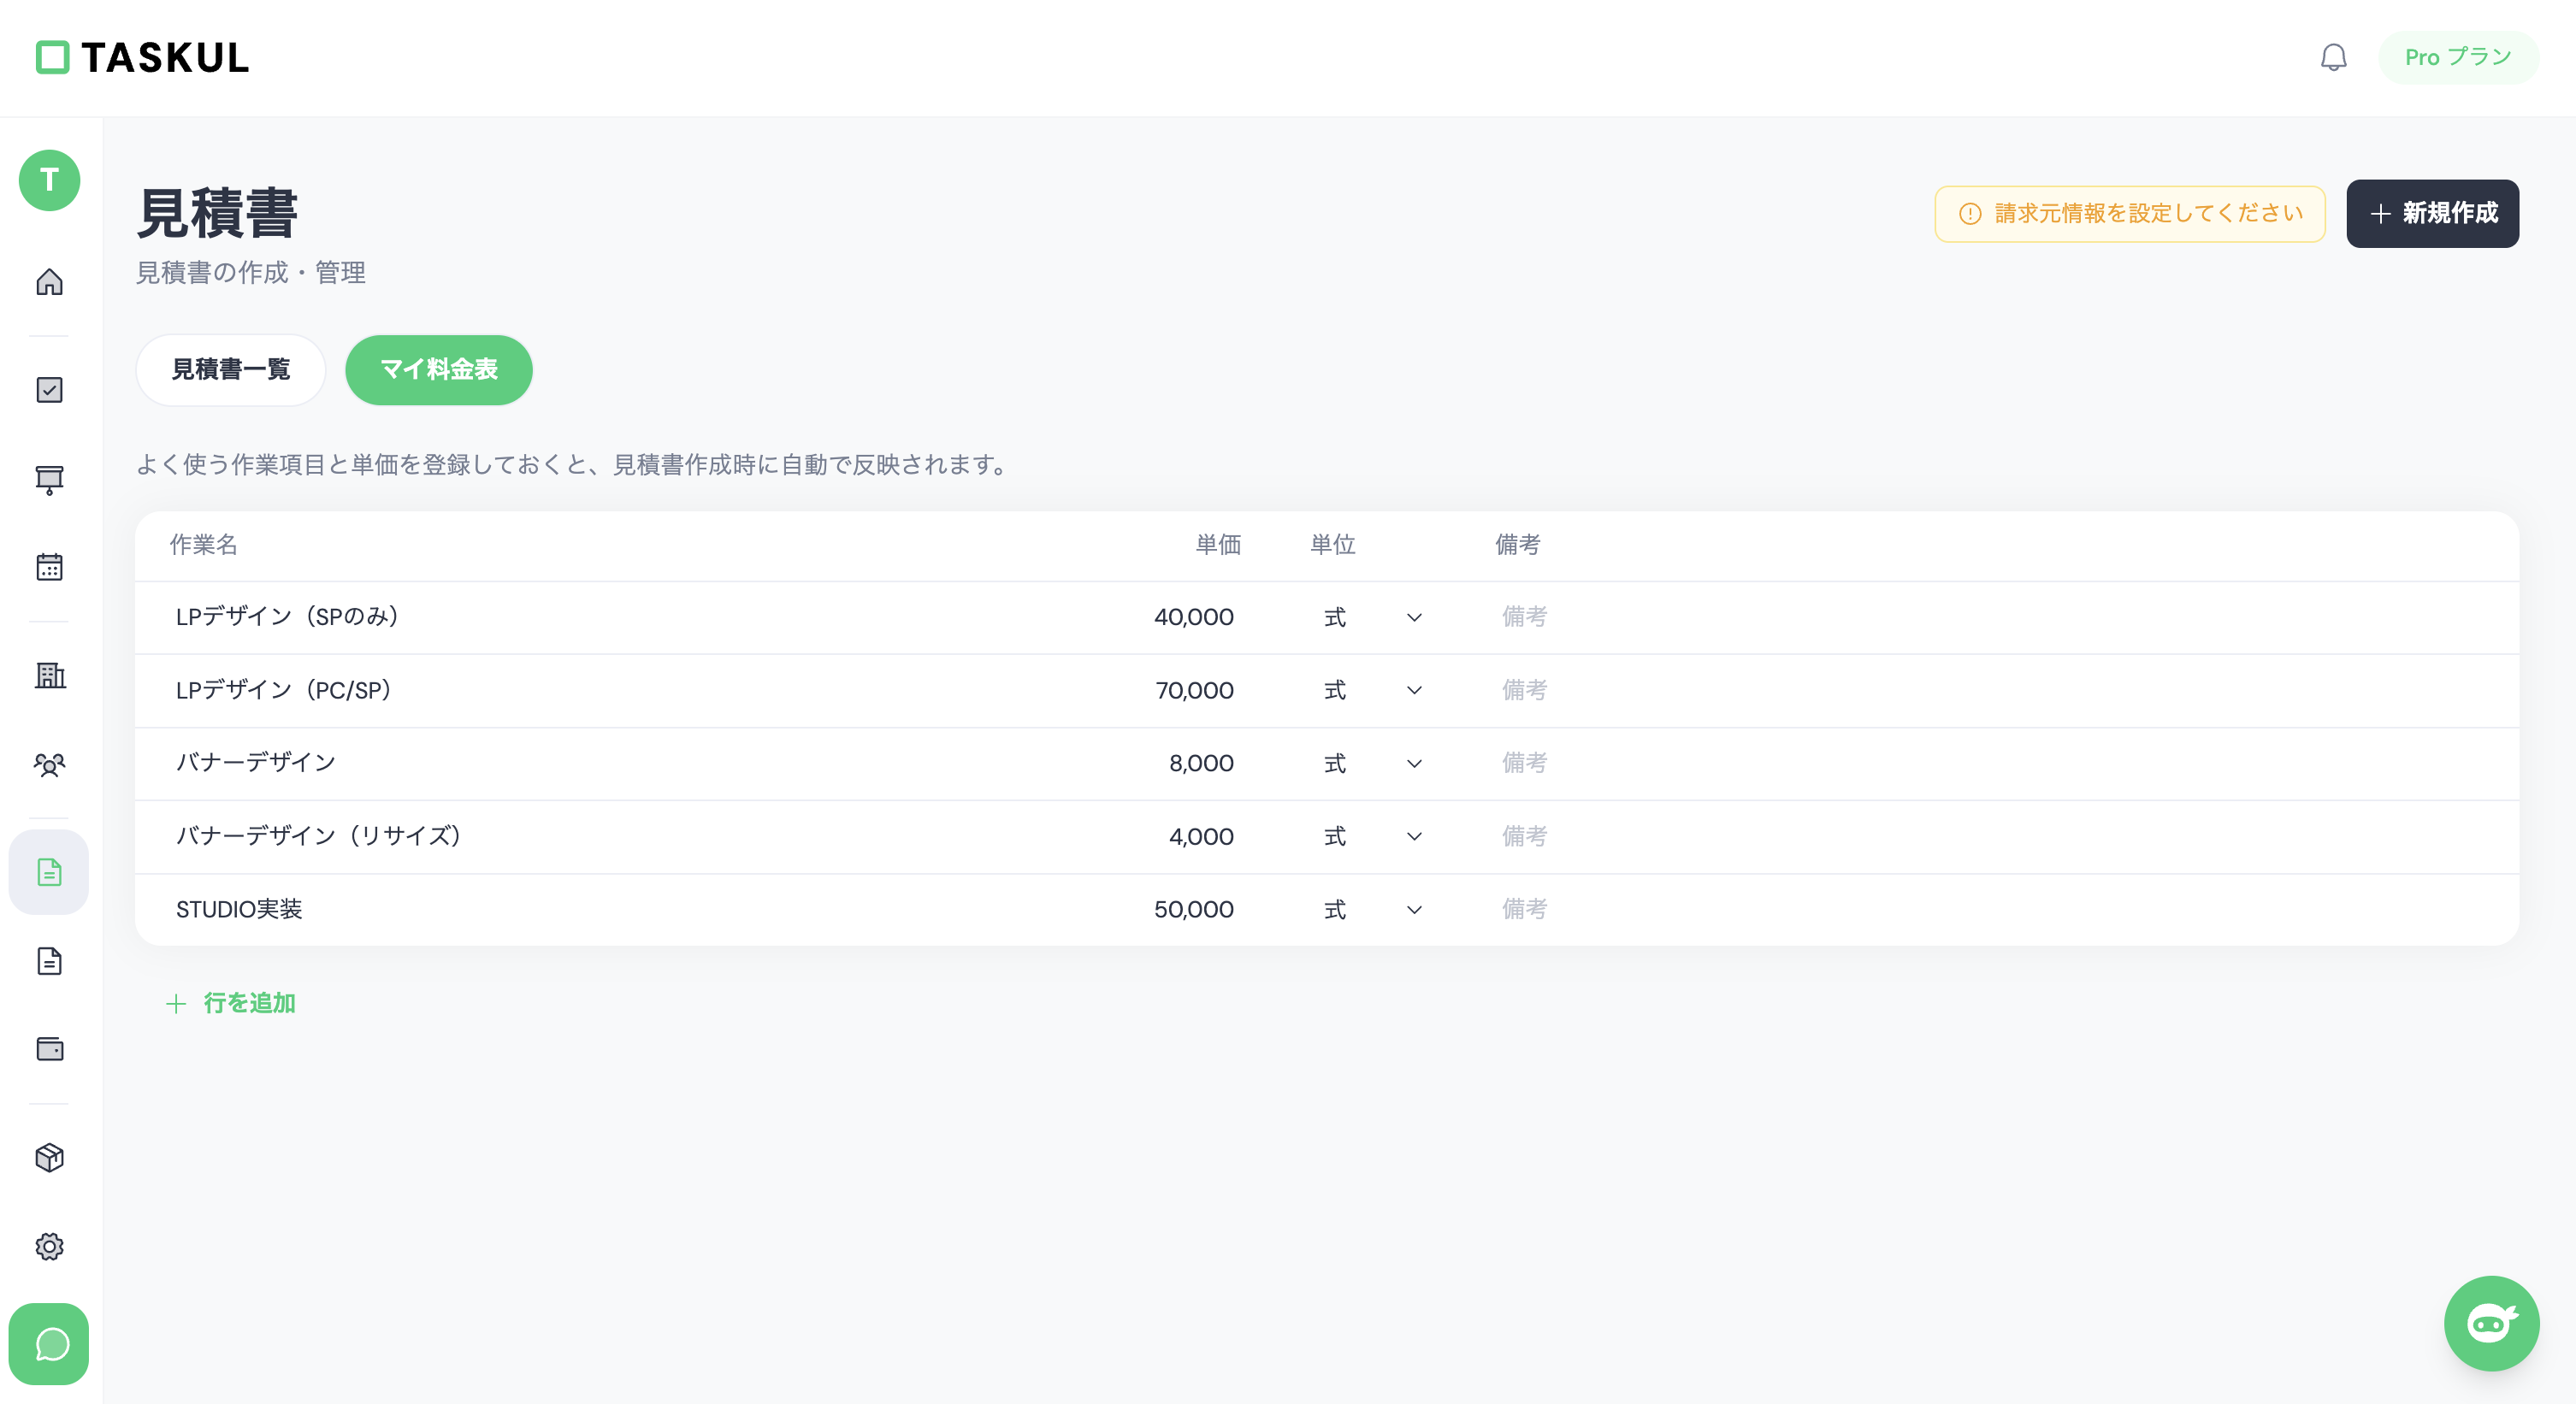Viewport: 2576px width, 1404px height.
Task: Click the 備考 column header
Action: pyautogui.click(x=1517, y=544)
